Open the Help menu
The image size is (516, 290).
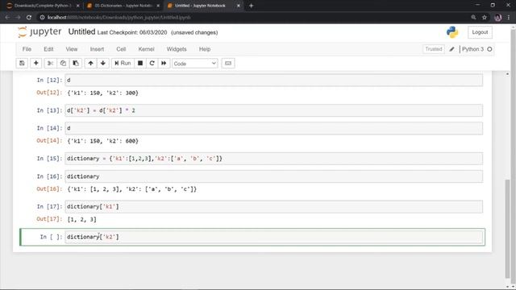point(204,49)
